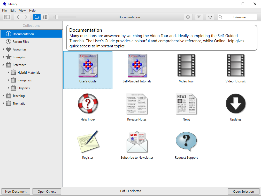Select the Teaching collection
261x196 pixels.
(32, 96)
